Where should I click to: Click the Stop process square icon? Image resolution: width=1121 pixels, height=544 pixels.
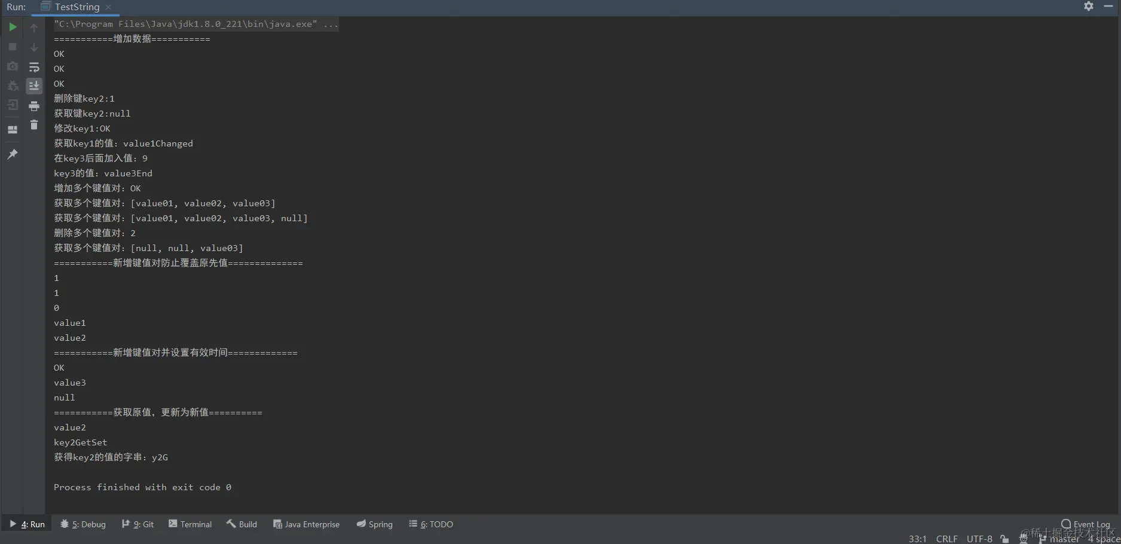coord(13,47)
